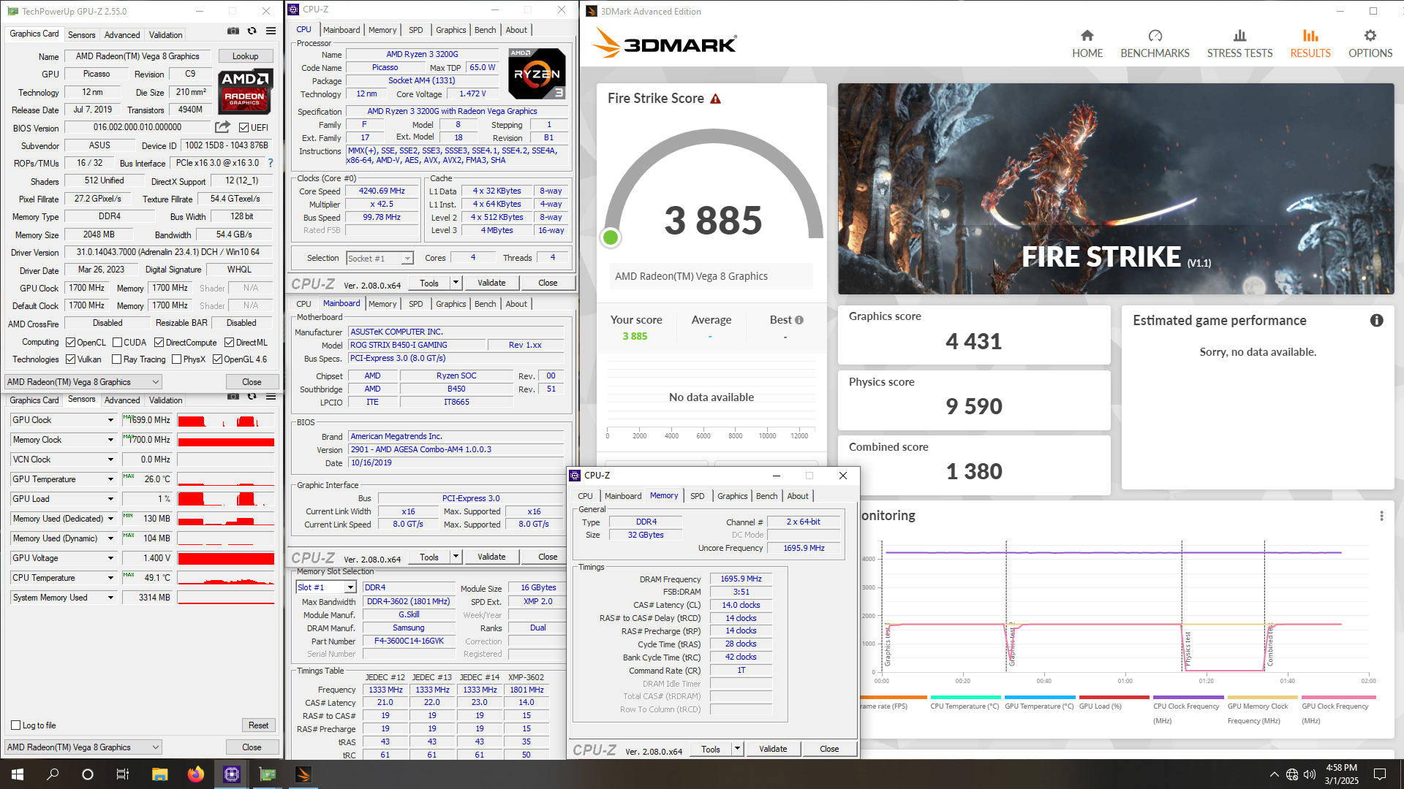The image size is (1404, 789).
Task: Open File Explorer from the taskbar
Action: click(159, 774)
